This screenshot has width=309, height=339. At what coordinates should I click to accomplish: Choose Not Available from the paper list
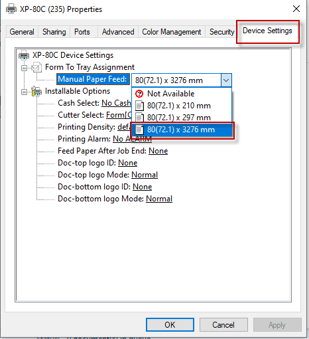point(182,94)
